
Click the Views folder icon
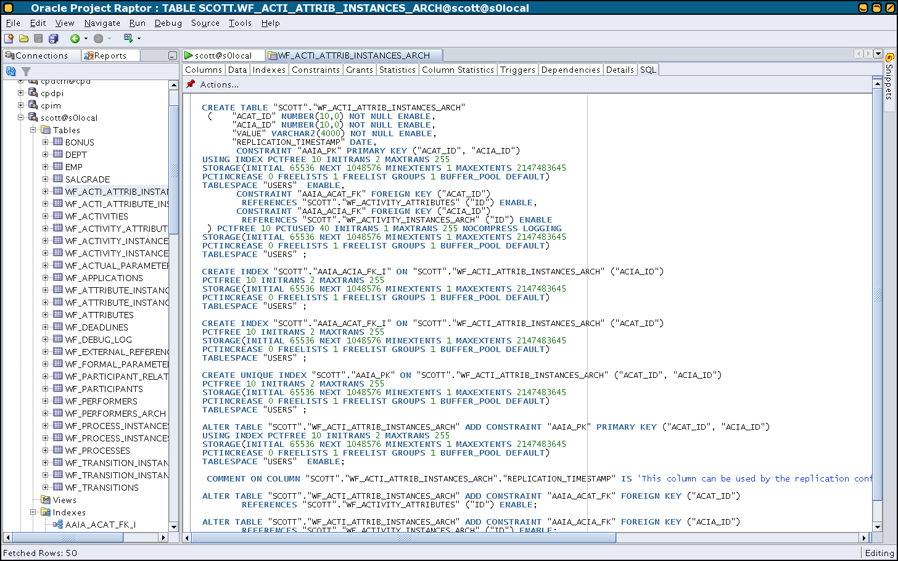[46, 500]
